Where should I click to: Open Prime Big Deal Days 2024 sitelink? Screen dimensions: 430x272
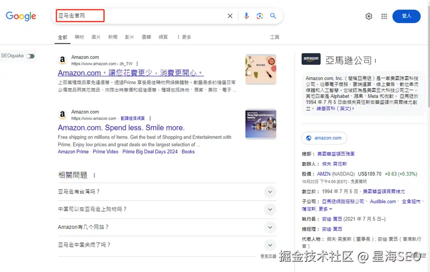coord(150,152)
